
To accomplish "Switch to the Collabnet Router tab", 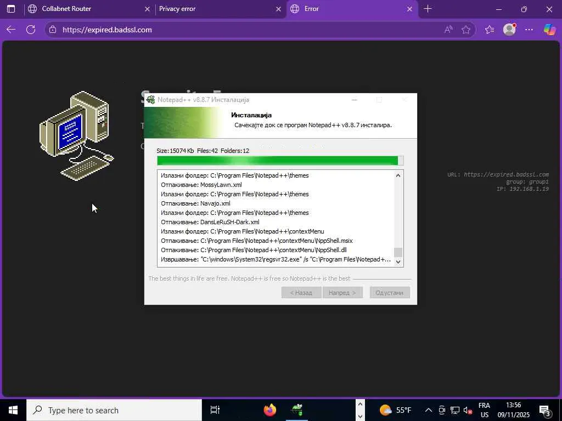I will pos(89,9).
